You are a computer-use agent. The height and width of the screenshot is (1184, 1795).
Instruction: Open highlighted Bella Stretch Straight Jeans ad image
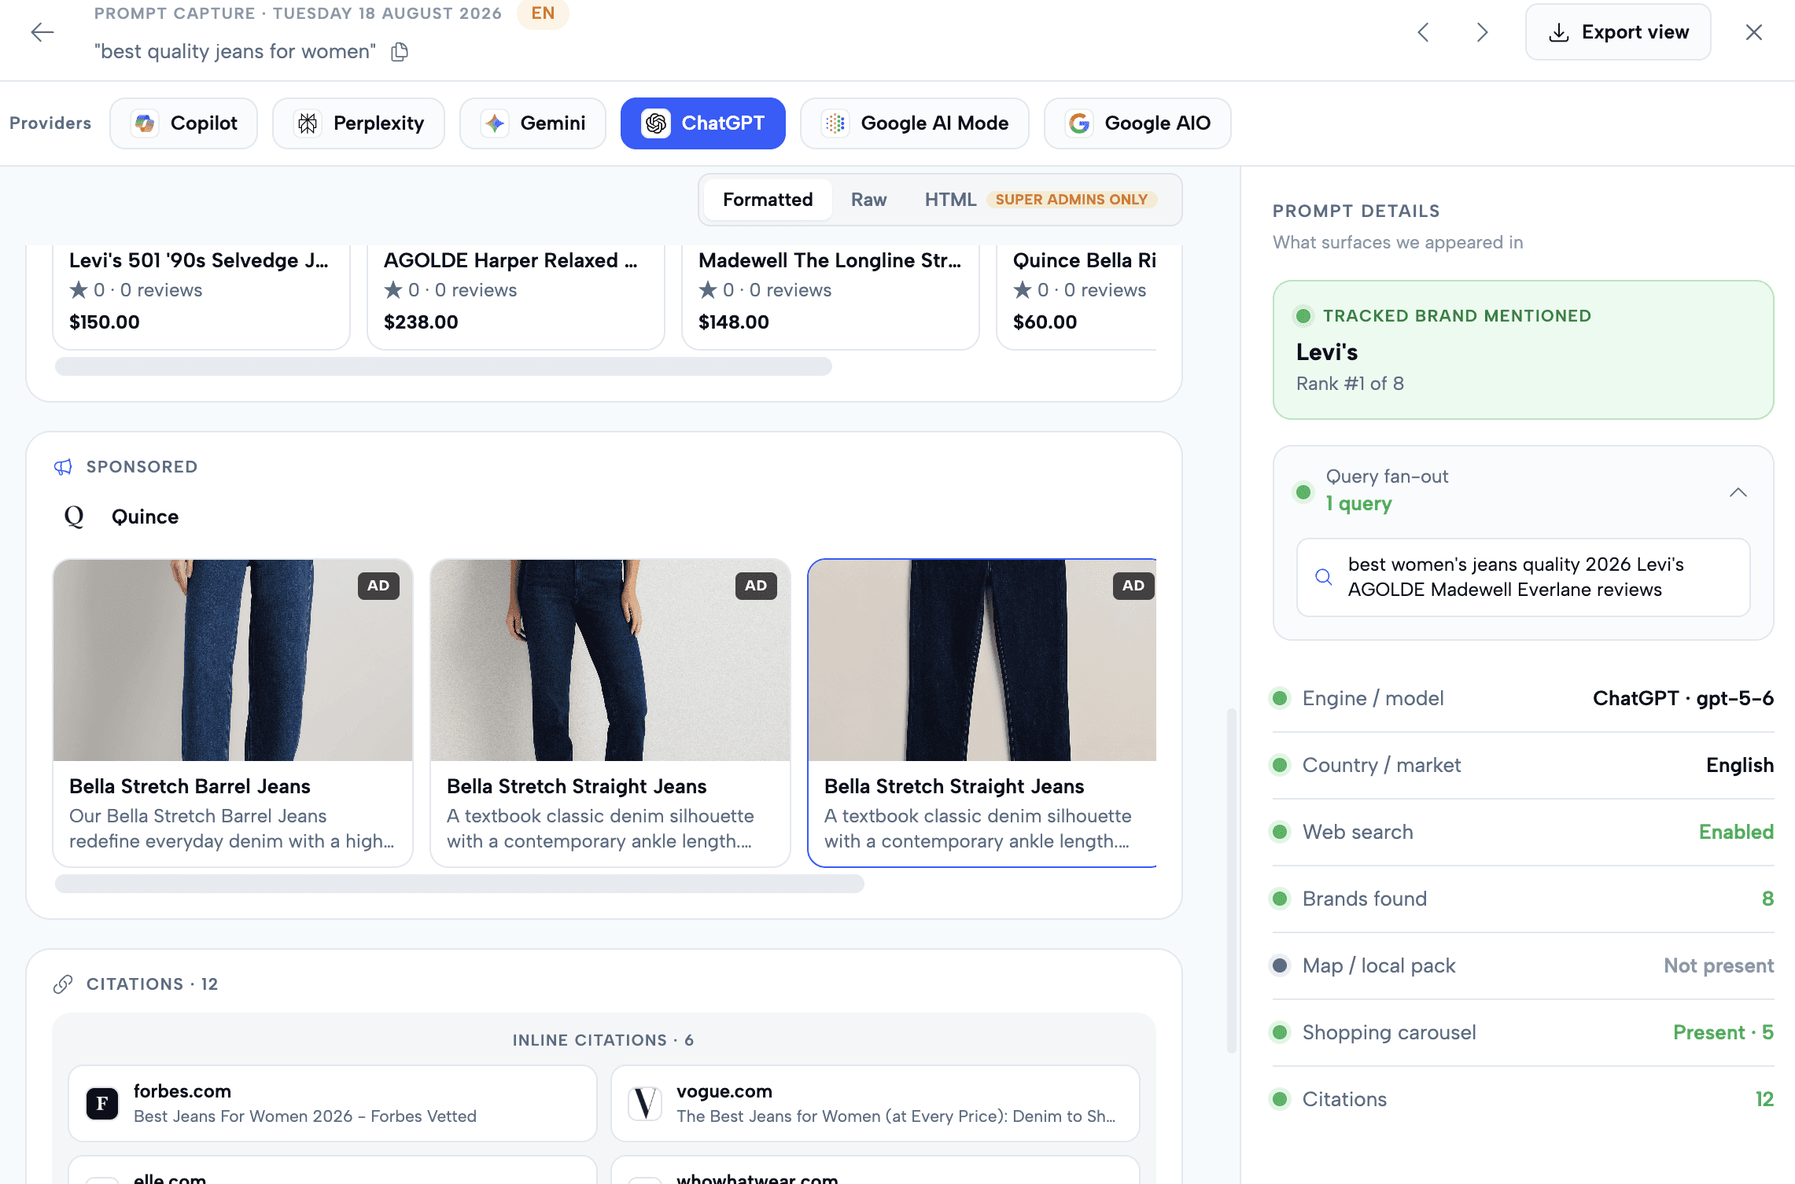(982, 660)
